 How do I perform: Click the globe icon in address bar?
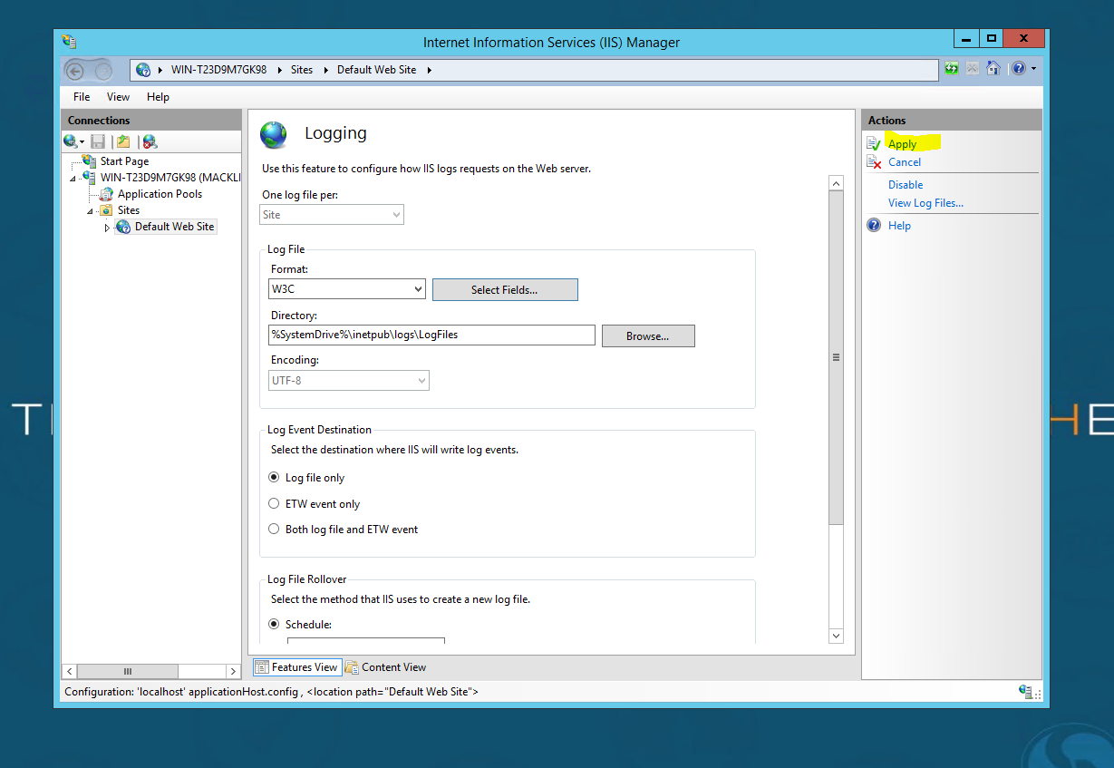click(143, 70)
